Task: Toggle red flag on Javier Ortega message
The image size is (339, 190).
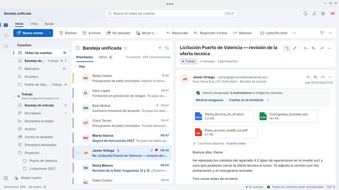Action: pos(156,150)
